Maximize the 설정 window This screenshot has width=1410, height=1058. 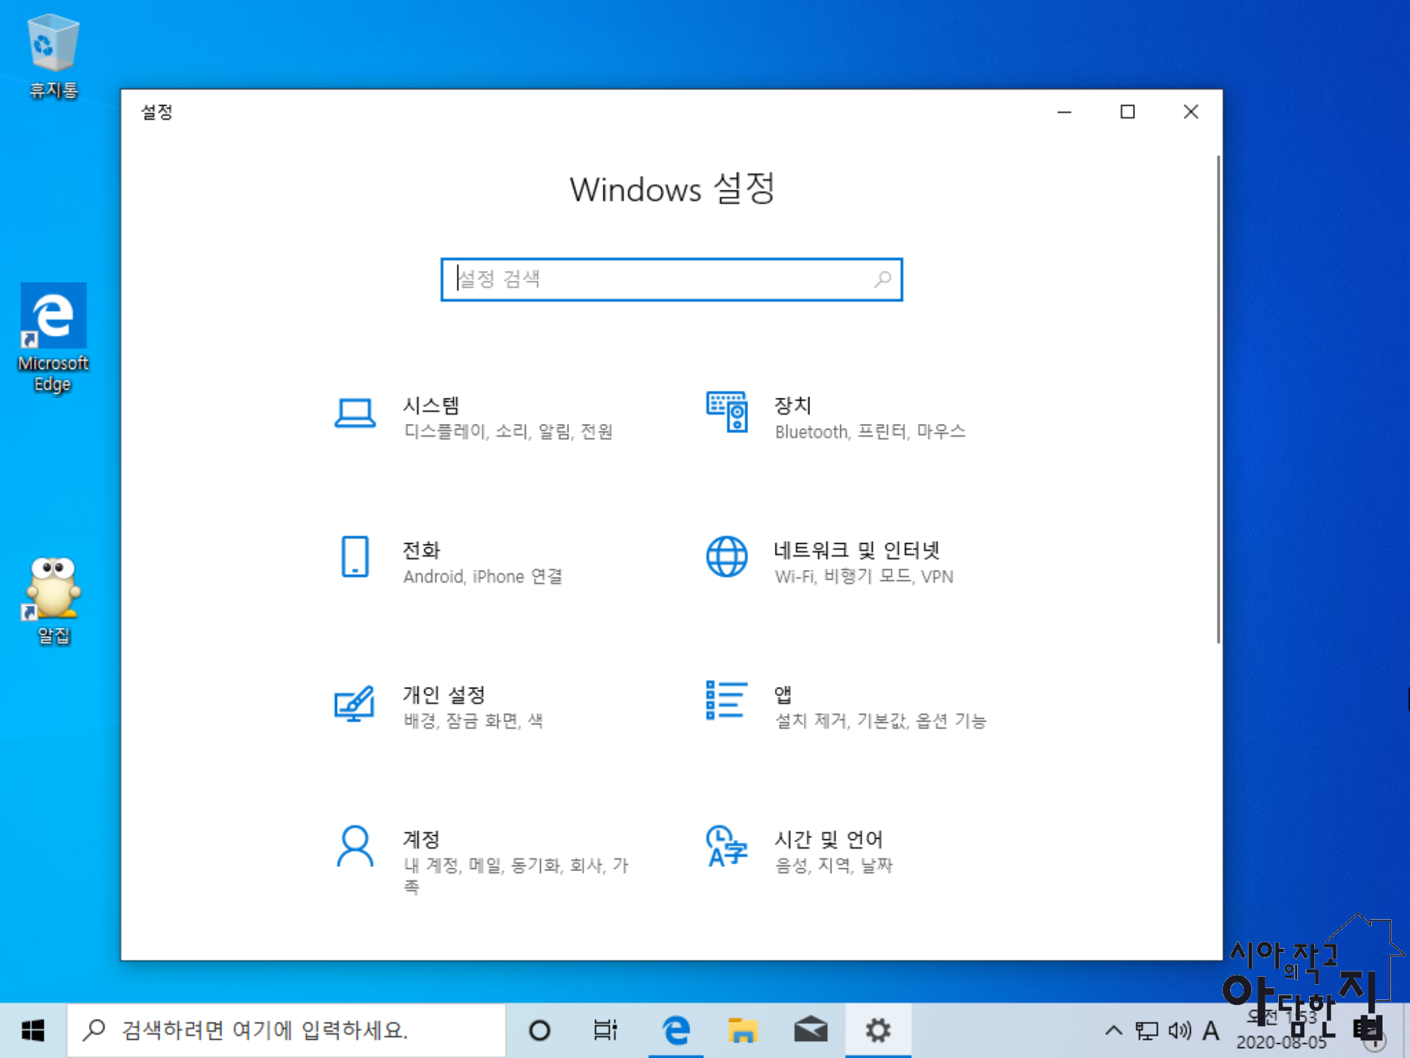tap(1128, 111)
